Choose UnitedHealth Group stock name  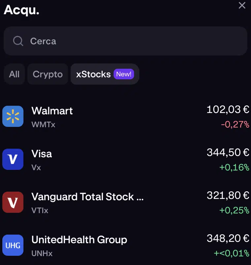coord(79,240)
